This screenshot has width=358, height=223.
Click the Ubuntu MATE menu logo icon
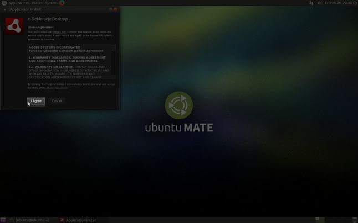pos(4,3)
